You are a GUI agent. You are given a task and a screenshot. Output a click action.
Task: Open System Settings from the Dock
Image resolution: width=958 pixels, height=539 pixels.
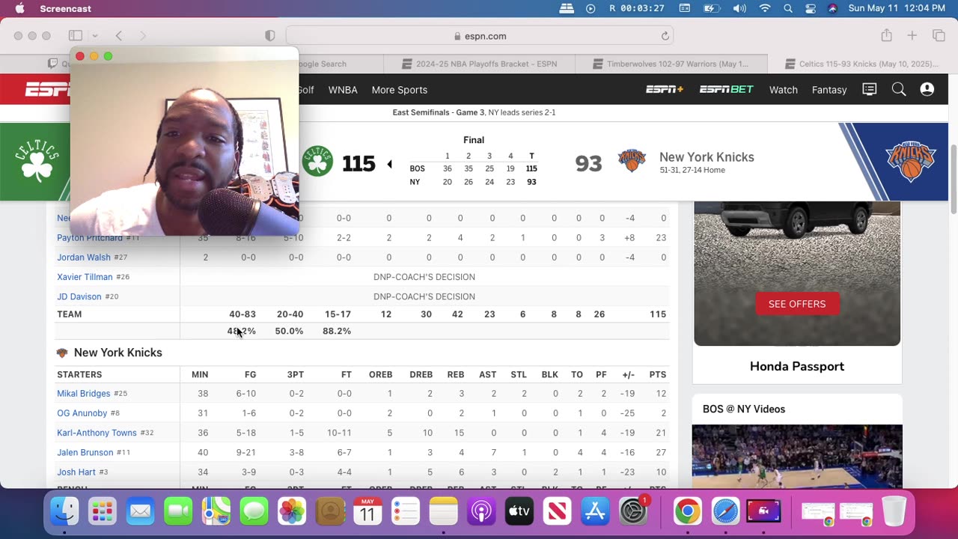pyautogui.click(x=633, y=511)
